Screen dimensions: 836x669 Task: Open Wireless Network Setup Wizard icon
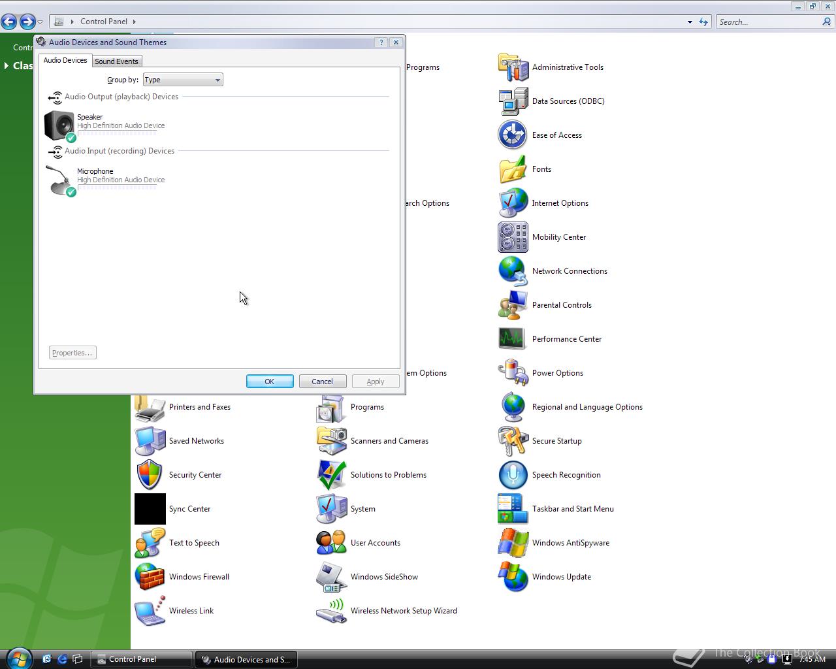[331, 611]
